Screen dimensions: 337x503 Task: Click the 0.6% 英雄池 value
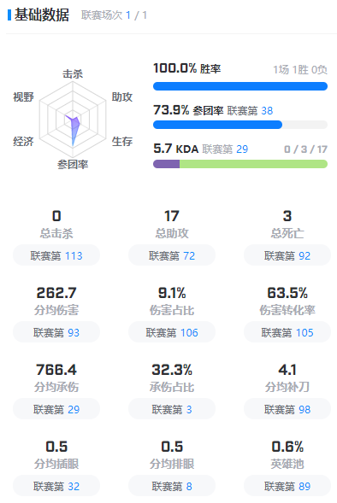[287, 447]
